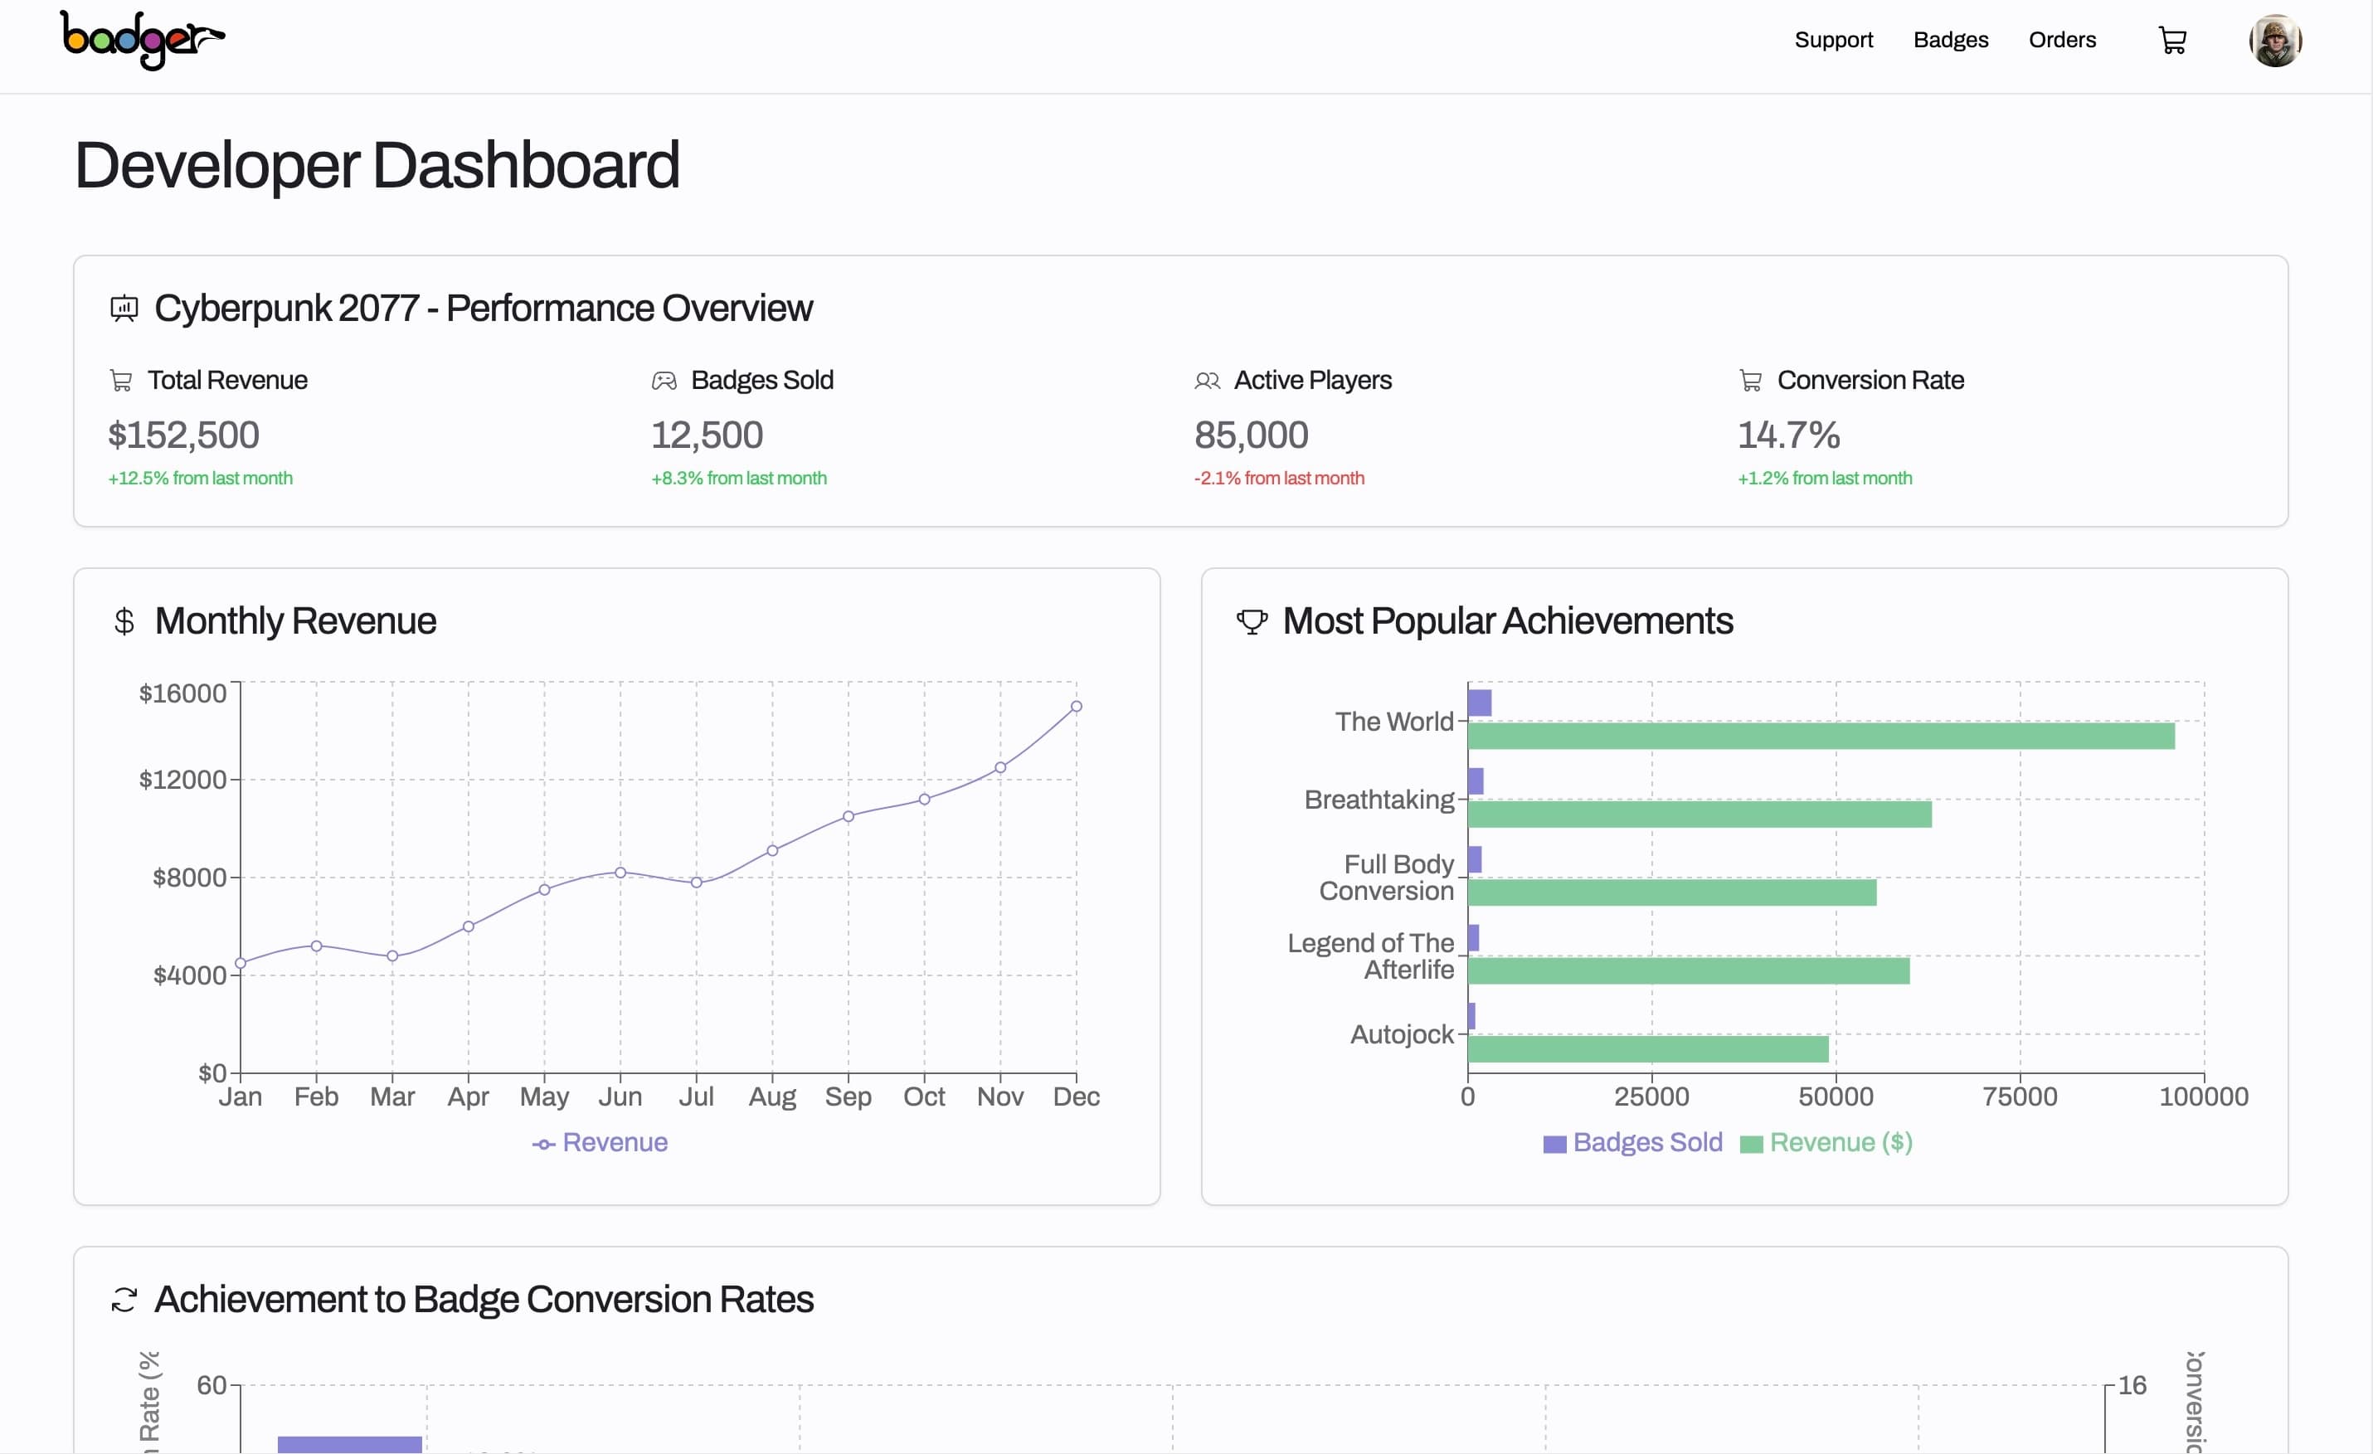This screenshot has width=2373, height=1454.
Task: Select the Breathtaking green revenue bar
Action: pos(1699,815)
